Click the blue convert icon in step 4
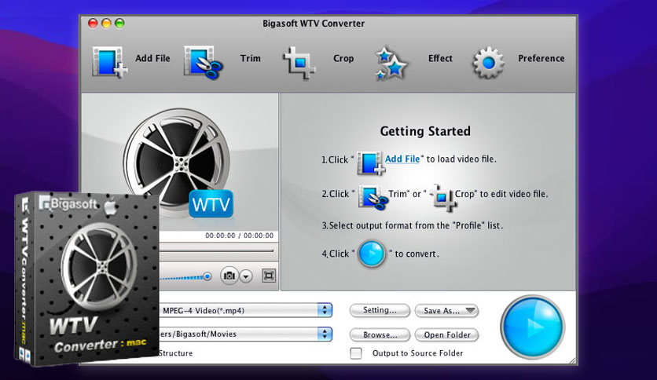Image resolution: width=657 pixels, height=380 pixels. pyautogui.click(x=372, y=254)
